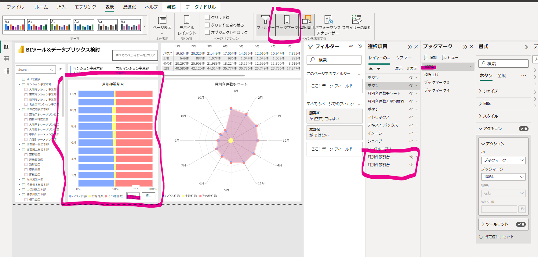
Task: Add a new bookmark
Action: coord(430,57)
